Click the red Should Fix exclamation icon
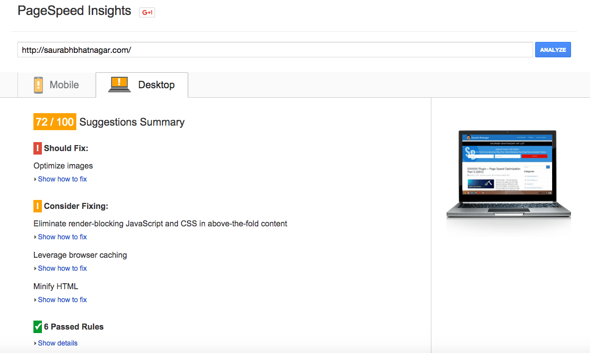The image size is (590, 353). pos(37,148)
